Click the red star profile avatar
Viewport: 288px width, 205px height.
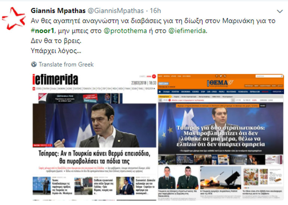coord(13,18)
